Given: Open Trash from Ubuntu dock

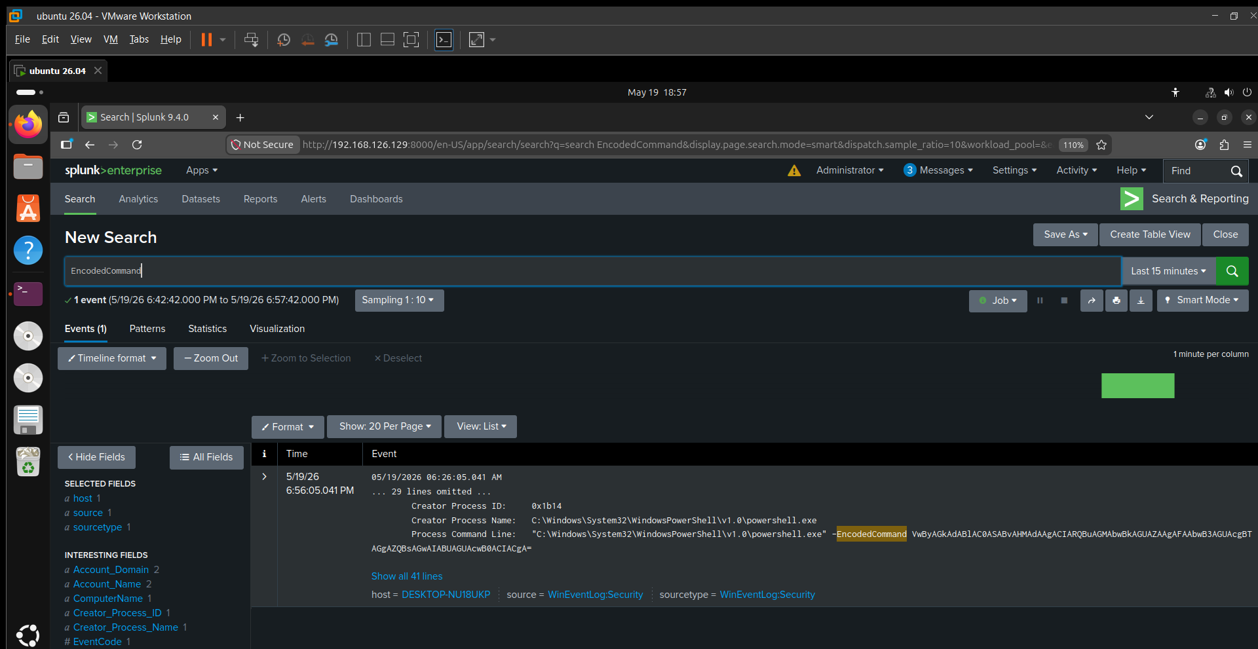Looking at the screenshot, I should click(28, 462).
